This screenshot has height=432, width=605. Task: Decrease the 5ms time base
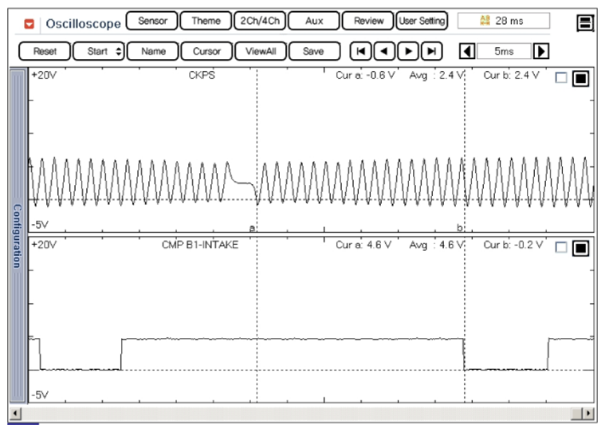tap(468, 51)
